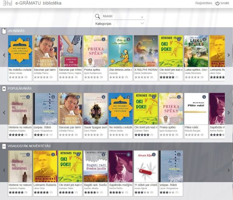Image resolution: width=233 pixels, height=200 pixels.
Task: Open the JAUNĀKĀS section heading
Action: tap(16, 31)
